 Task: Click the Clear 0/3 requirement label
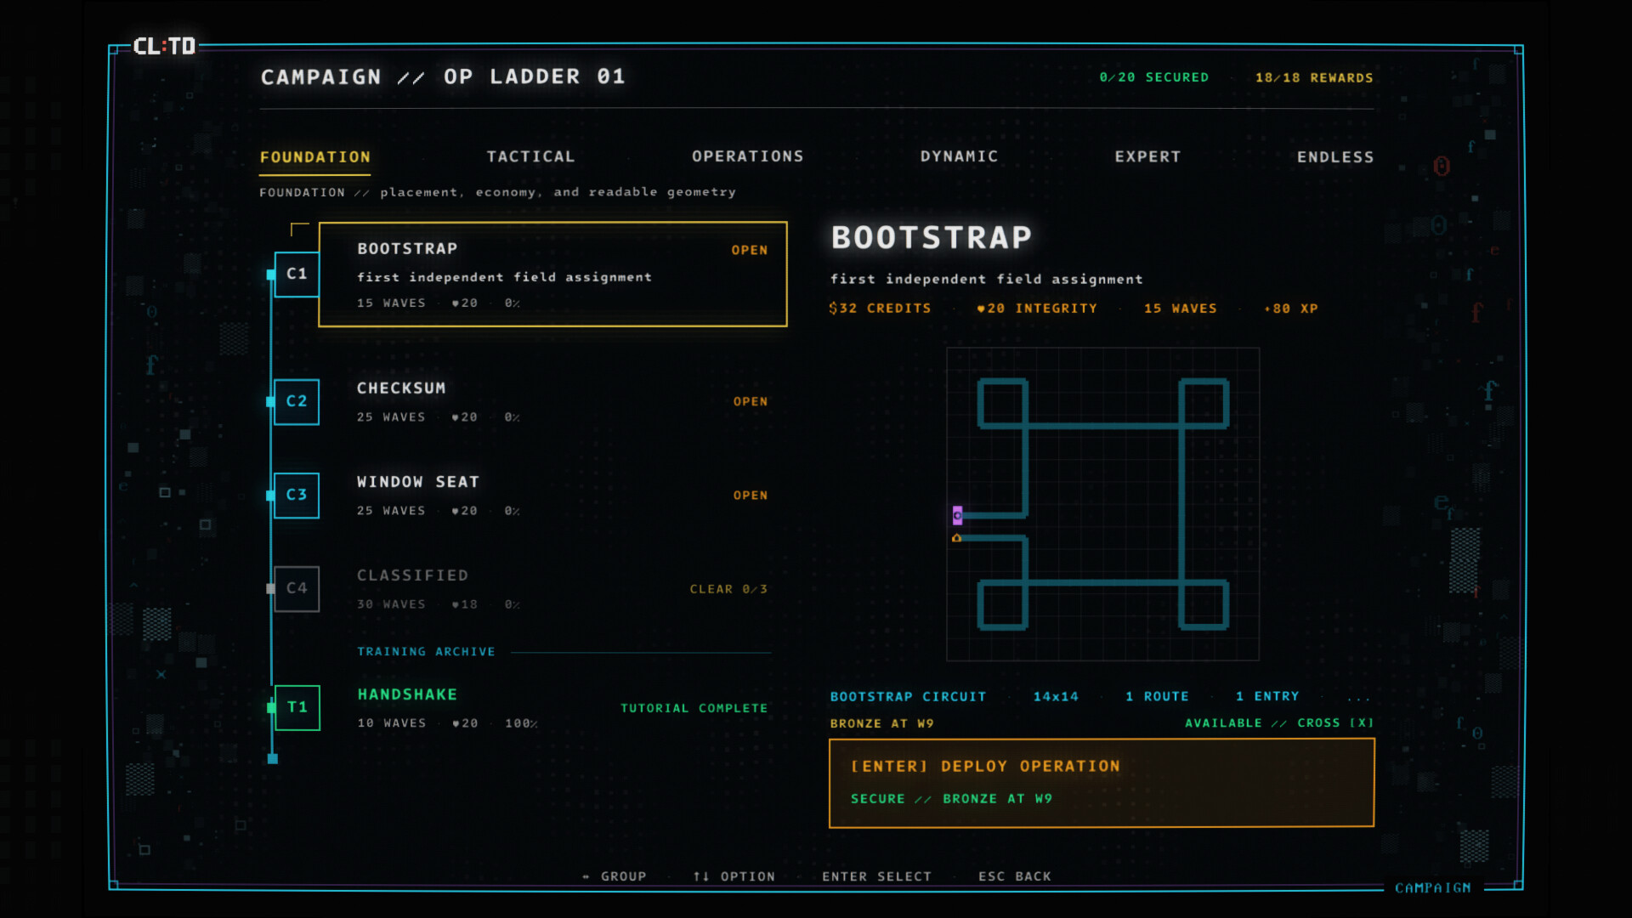click(728, 589)
